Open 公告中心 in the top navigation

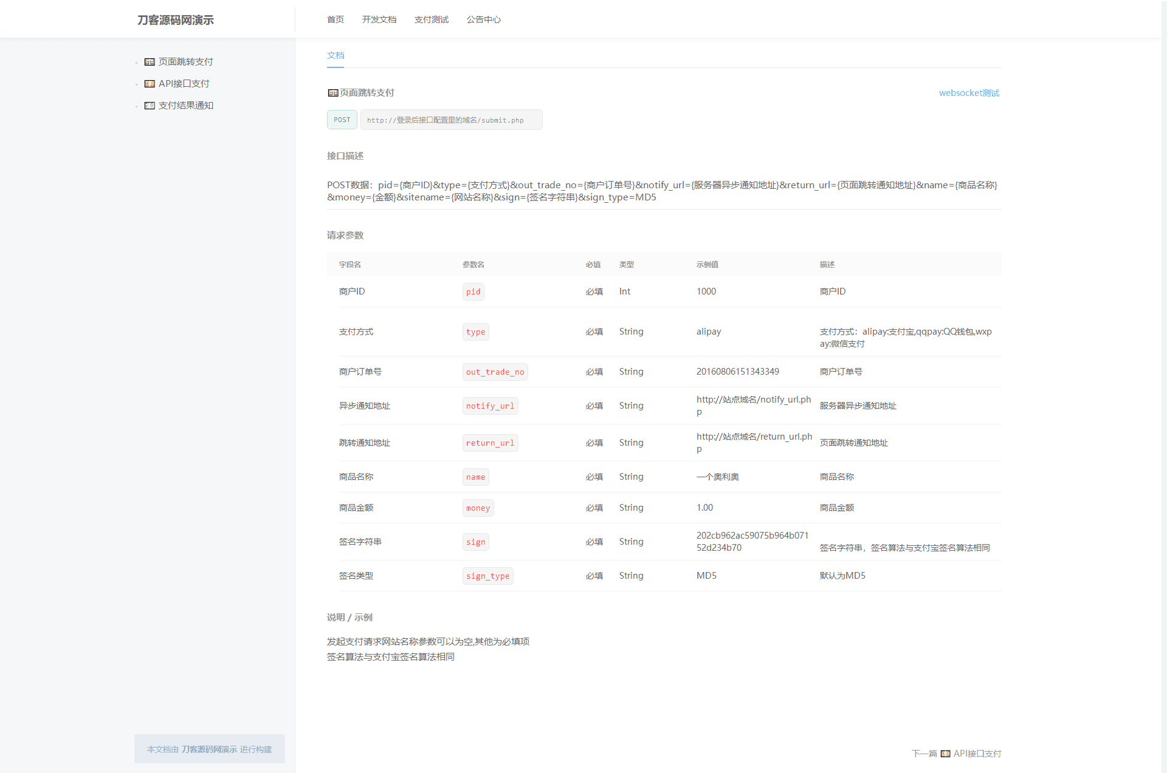[x=484, y=19]
